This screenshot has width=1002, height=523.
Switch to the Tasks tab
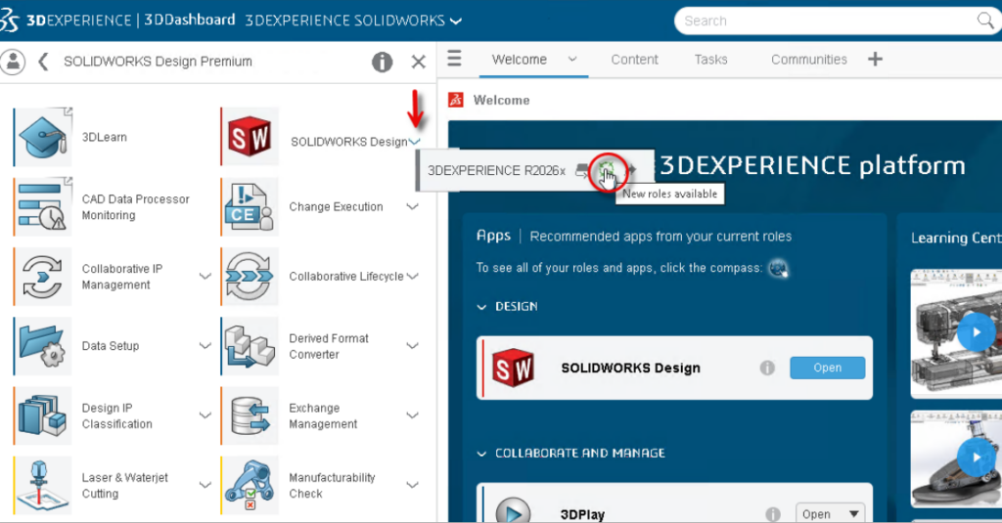710,60
